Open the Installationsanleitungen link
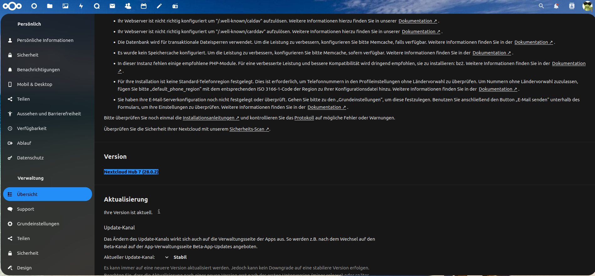 (211, 118)
